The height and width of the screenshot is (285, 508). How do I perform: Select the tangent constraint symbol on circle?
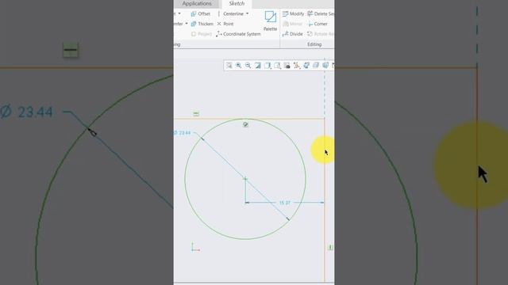(245, 124)
